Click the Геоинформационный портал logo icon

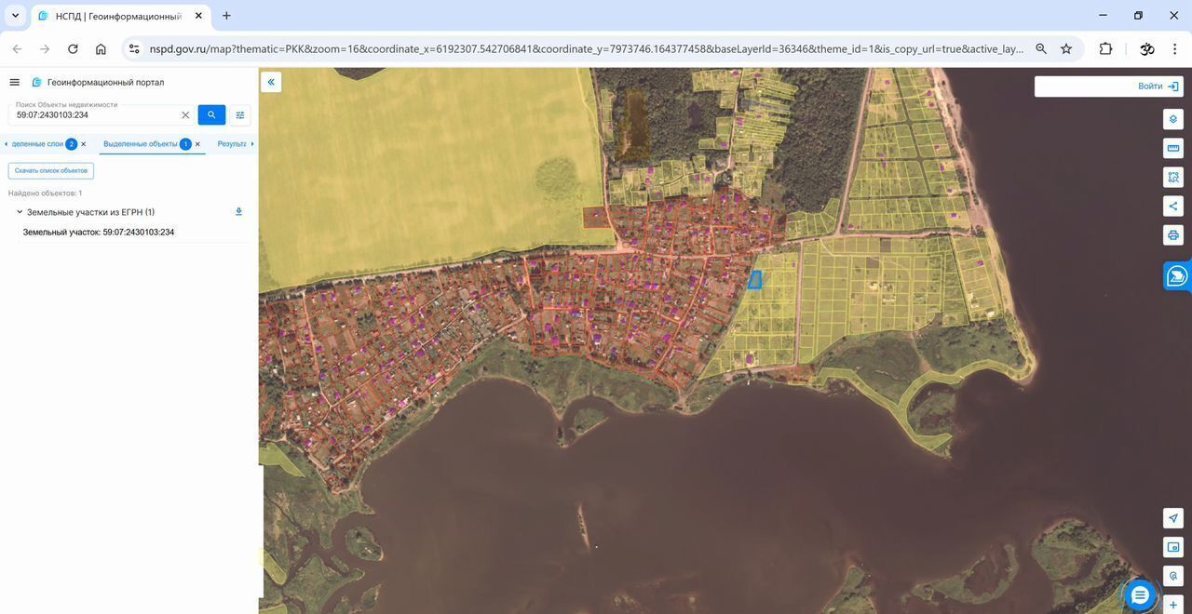click(x=36, y=82)
